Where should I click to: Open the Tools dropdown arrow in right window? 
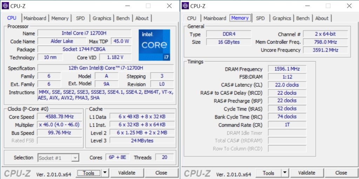tap(285, 173)
